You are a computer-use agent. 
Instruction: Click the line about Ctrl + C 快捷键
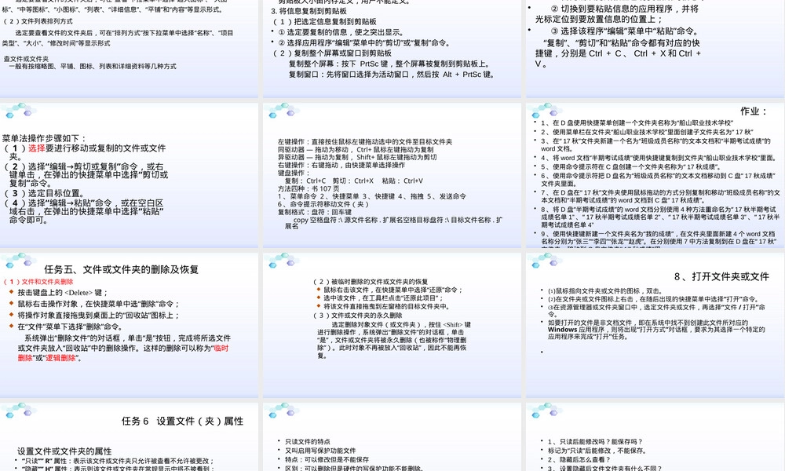click(x=619, y=53)
